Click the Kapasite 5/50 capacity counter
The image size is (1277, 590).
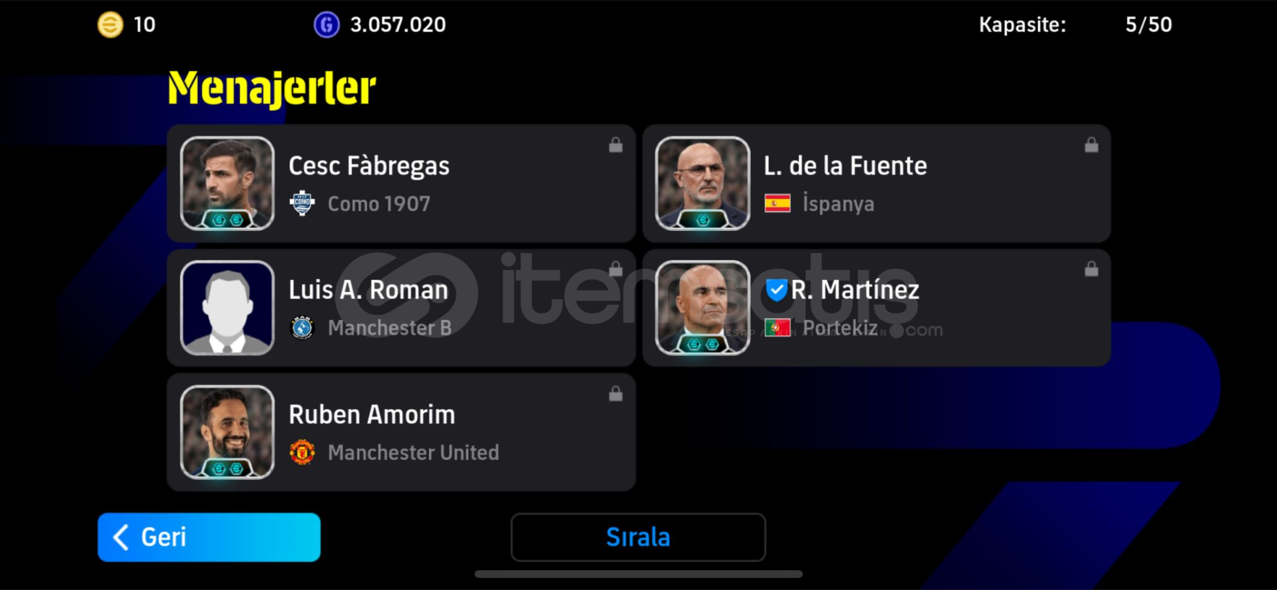(x=1149, y=25)
